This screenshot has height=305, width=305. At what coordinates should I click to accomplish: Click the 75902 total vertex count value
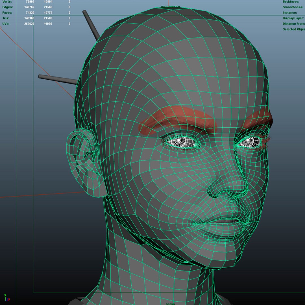click(x=30, y=2)
